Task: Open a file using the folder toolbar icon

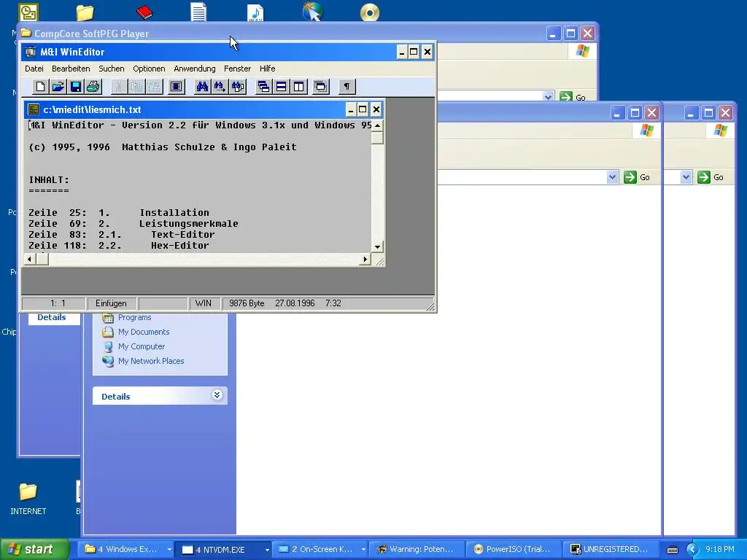Action: pyautogui.click(x=58, y=87)
